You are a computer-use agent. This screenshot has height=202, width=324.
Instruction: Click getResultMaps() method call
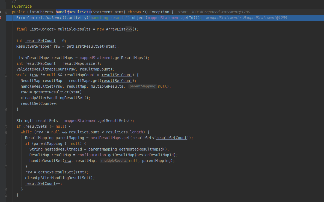(x=131, y=58)
